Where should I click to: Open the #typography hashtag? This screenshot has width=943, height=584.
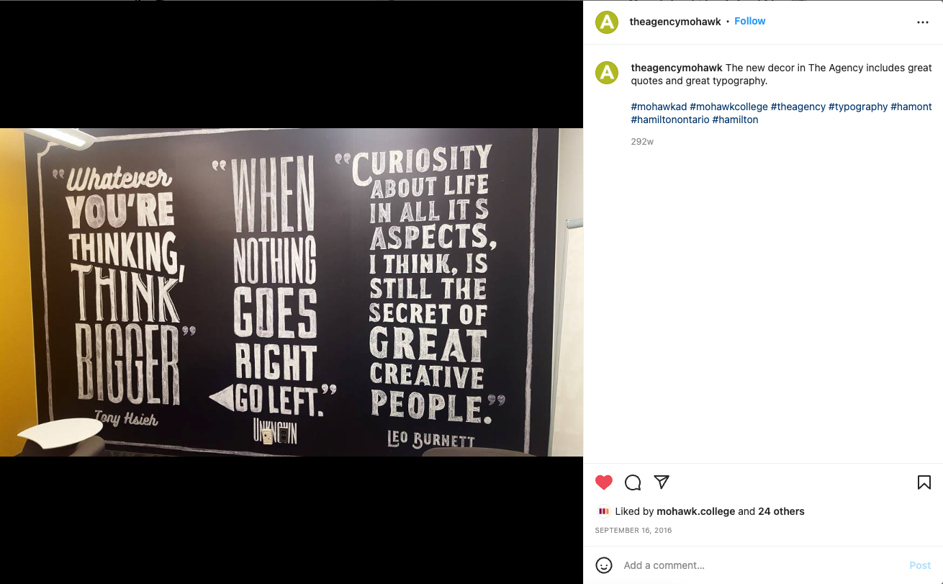point(858,107)
